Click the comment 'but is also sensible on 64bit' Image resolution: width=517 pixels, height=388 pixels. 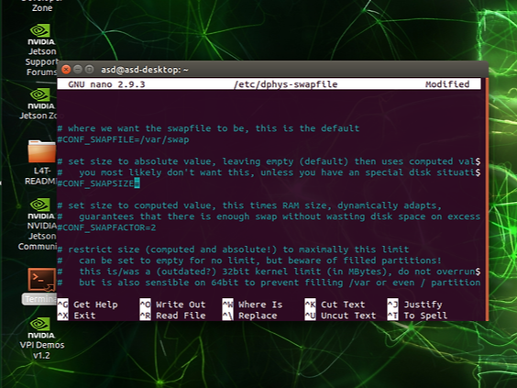click(x=159, y=283)
